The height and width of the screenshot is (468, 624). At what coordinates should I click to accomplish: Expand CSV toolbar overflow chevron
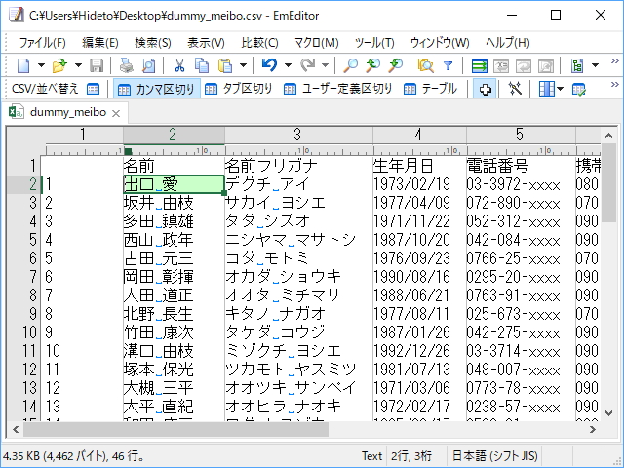pos(615,85)
